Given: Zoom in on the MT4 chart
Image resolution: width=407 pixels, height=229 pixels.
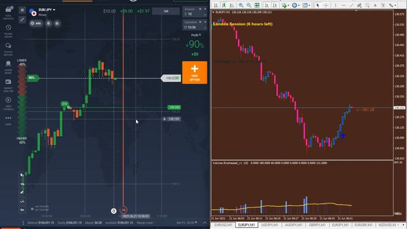Looking at the screenshot, I should [x=241, y=5].
